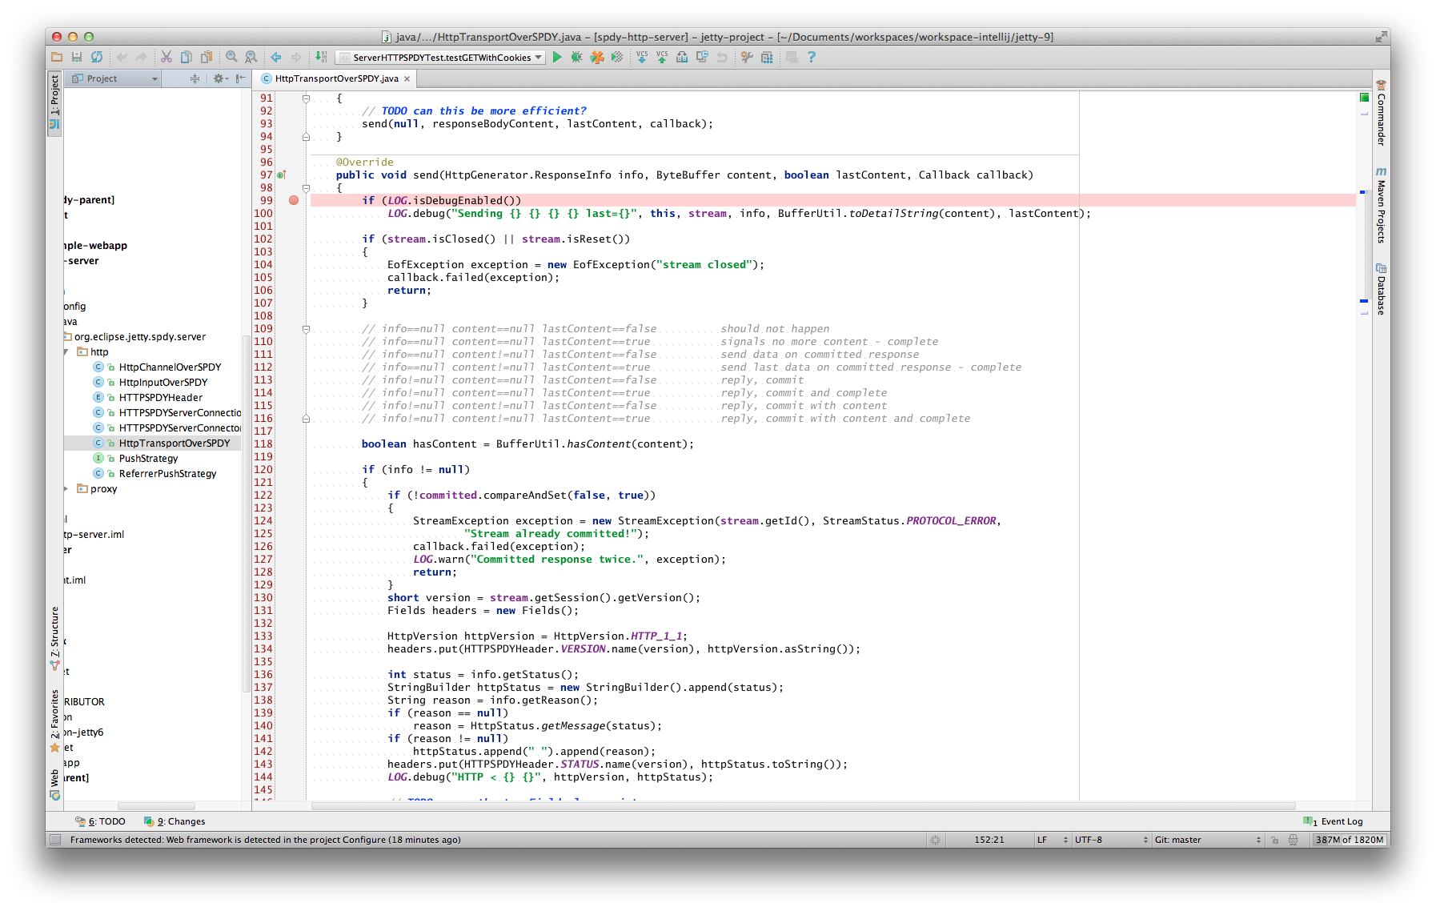The width and height of the screenshot is (1436, 911).
Task: Expand the proxy package tree node
Action: tap(66, 489)
